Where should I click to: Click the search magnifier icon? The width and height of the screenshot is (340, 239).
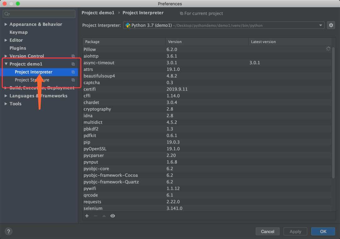pyautogui.click(x=7, y=14)
